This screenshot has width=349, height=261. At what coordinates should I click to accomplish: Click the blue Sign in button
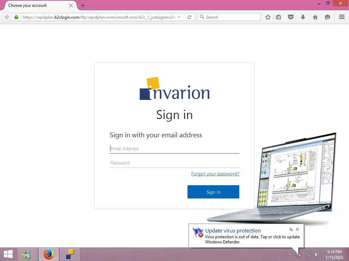213,192
